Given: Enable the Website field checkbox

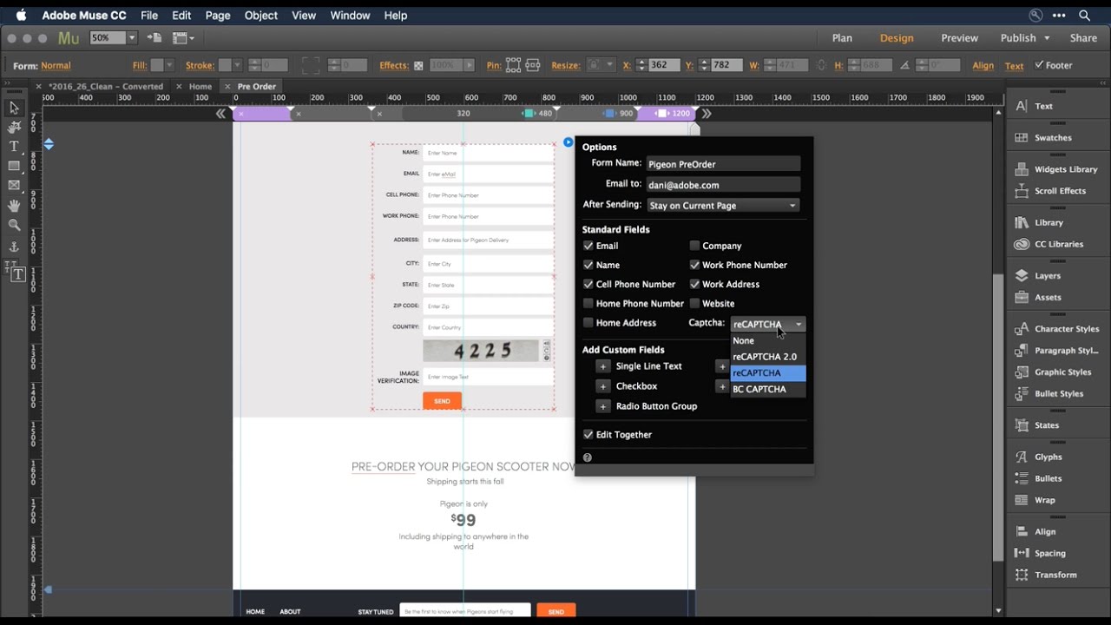Looking at the screenshot, I should click(694, 304).
